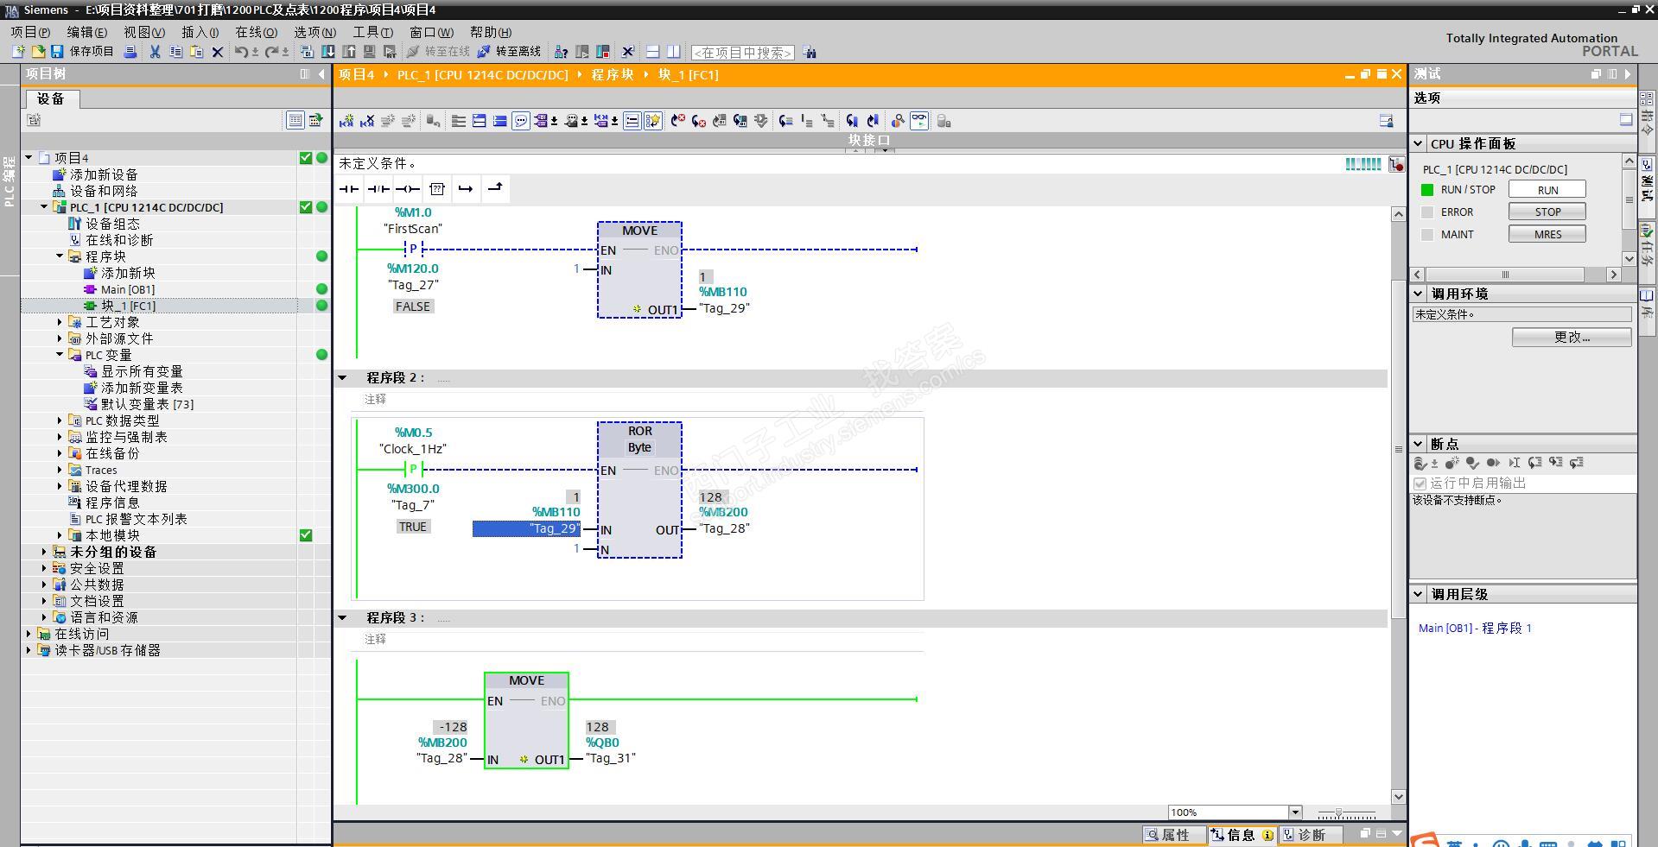Click the download to device icon
Screen dimensions: 1658x847
328,52
